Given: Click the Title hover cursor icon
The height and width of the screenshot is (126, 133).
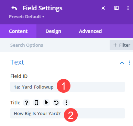Looking at the screenshot, I should (46, 103).
